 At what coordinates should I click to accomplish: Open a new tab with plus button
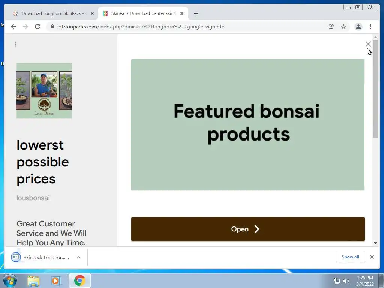[x=196, y=13]
